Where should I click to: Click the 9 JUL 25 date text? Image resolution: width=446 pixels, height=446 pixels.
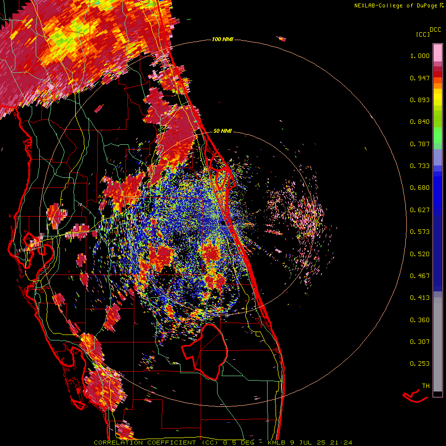[x=308, y=443]
